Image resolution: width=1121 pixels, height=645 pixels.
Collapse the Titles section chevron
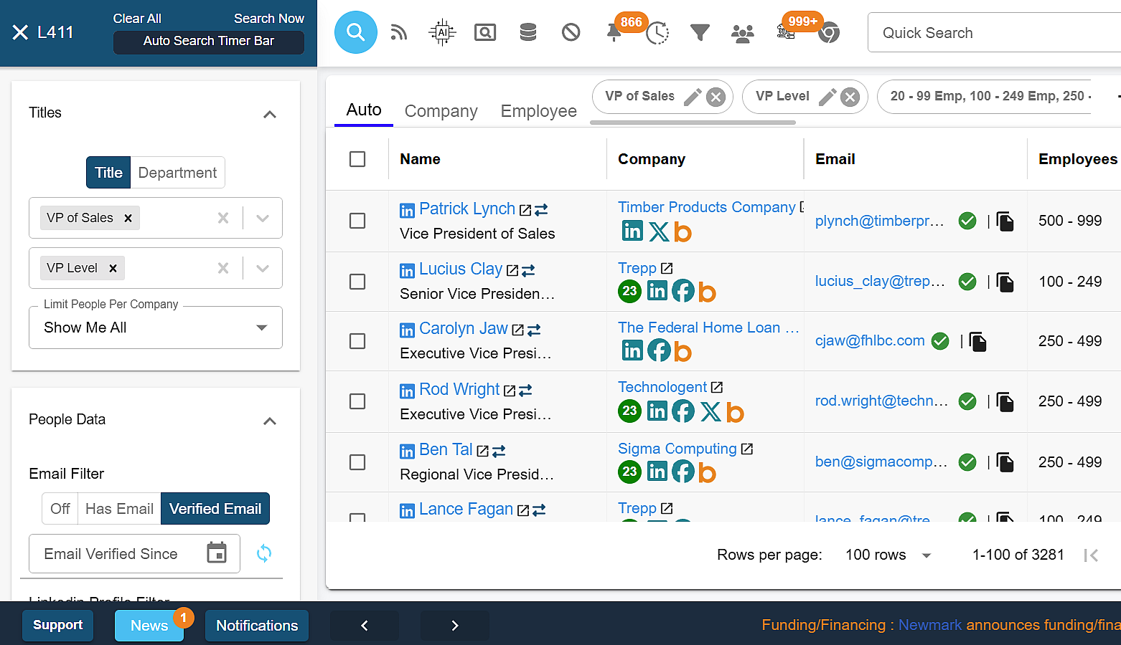click(270, 114)
